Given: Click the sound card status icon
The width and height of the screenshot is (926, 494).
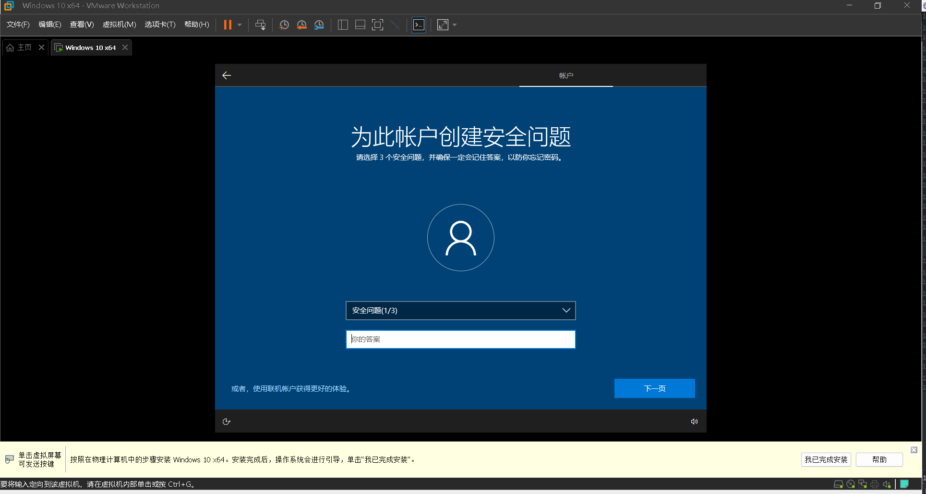Looking at the screenshot, I should click(887, 484).
